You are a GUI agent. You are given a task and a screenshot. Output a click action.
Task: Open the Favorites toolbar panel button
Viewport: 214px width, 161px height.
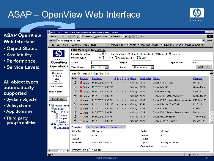pos(100,36)
